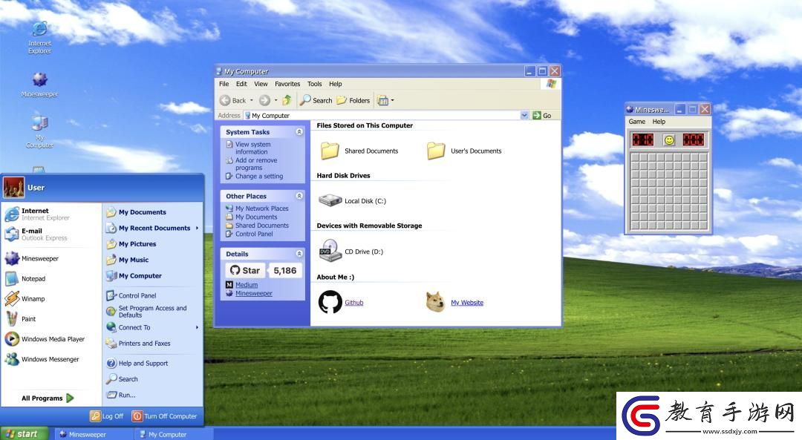This screenshot has width=802, height=440.
Task: Collapse the Other Places panel
Action: (299, 196)
